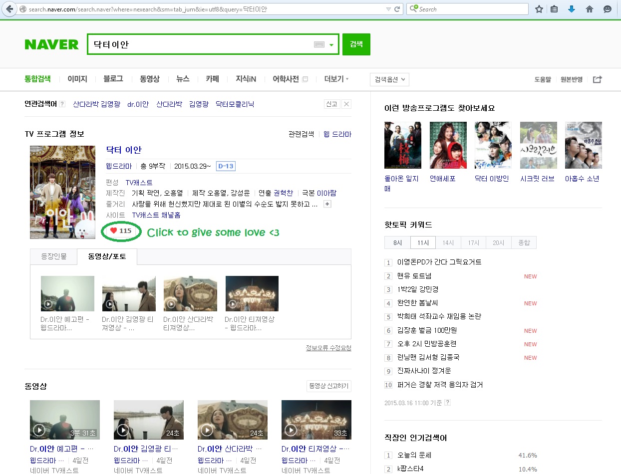Click the green 검색 search button

pos(356,44)
